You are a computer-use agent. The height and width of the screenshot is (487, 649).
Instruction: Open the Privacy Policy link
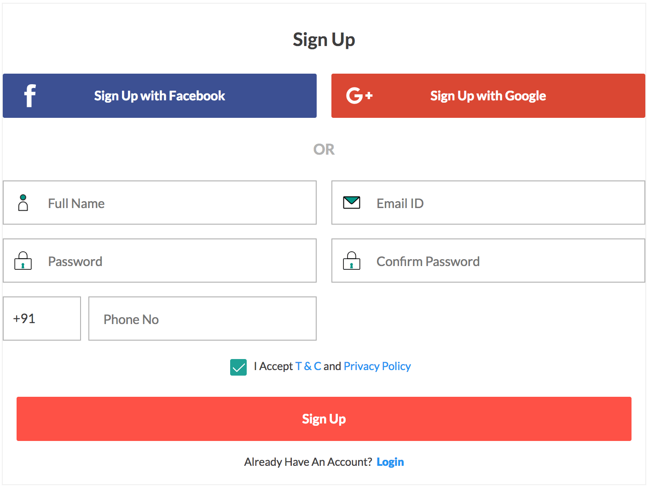[x=377, y=366]
